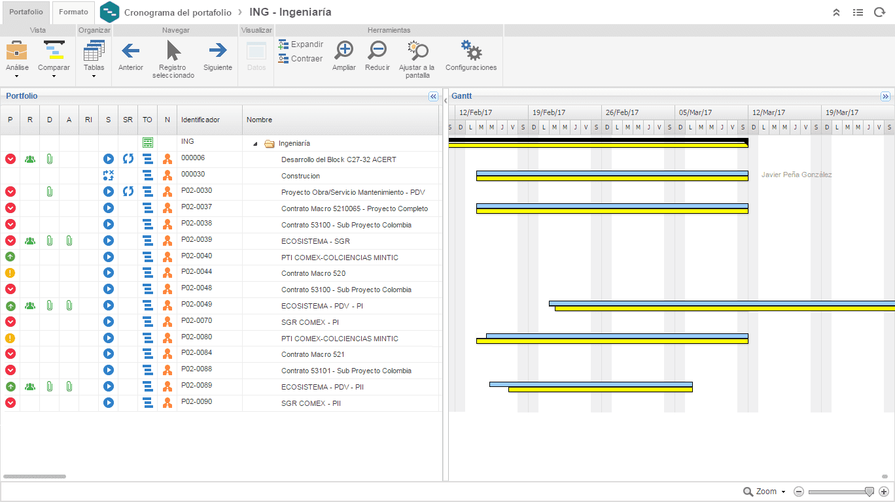Open the Comparar dropdown
This screenshot has height=502, width=895.
[x=54, y=59]
